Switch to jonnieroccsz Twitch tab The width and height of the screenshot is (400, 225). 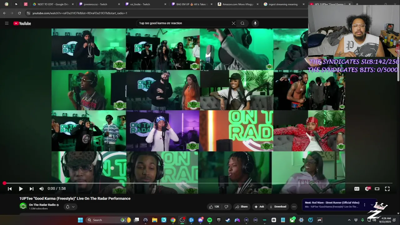tap(99, 4)
